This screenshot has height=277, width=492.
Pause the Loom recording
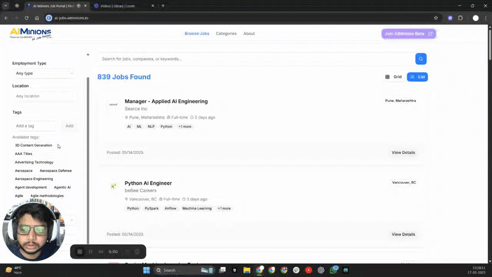click(90, 251)
